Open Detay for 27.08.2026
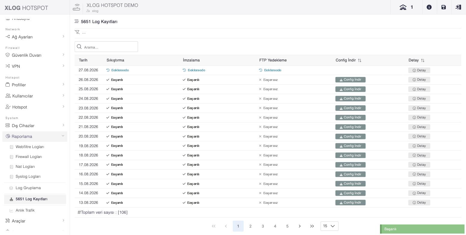 419,70
